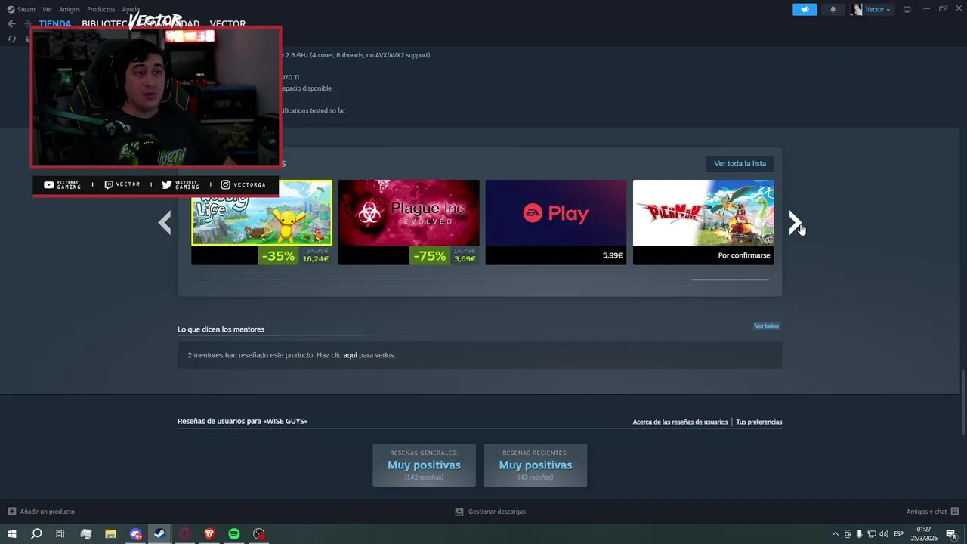The height and width of the screenshot is (544, 967).
Task: Click the EA Play 5,99€ price
Action: [x=613, y=255]
